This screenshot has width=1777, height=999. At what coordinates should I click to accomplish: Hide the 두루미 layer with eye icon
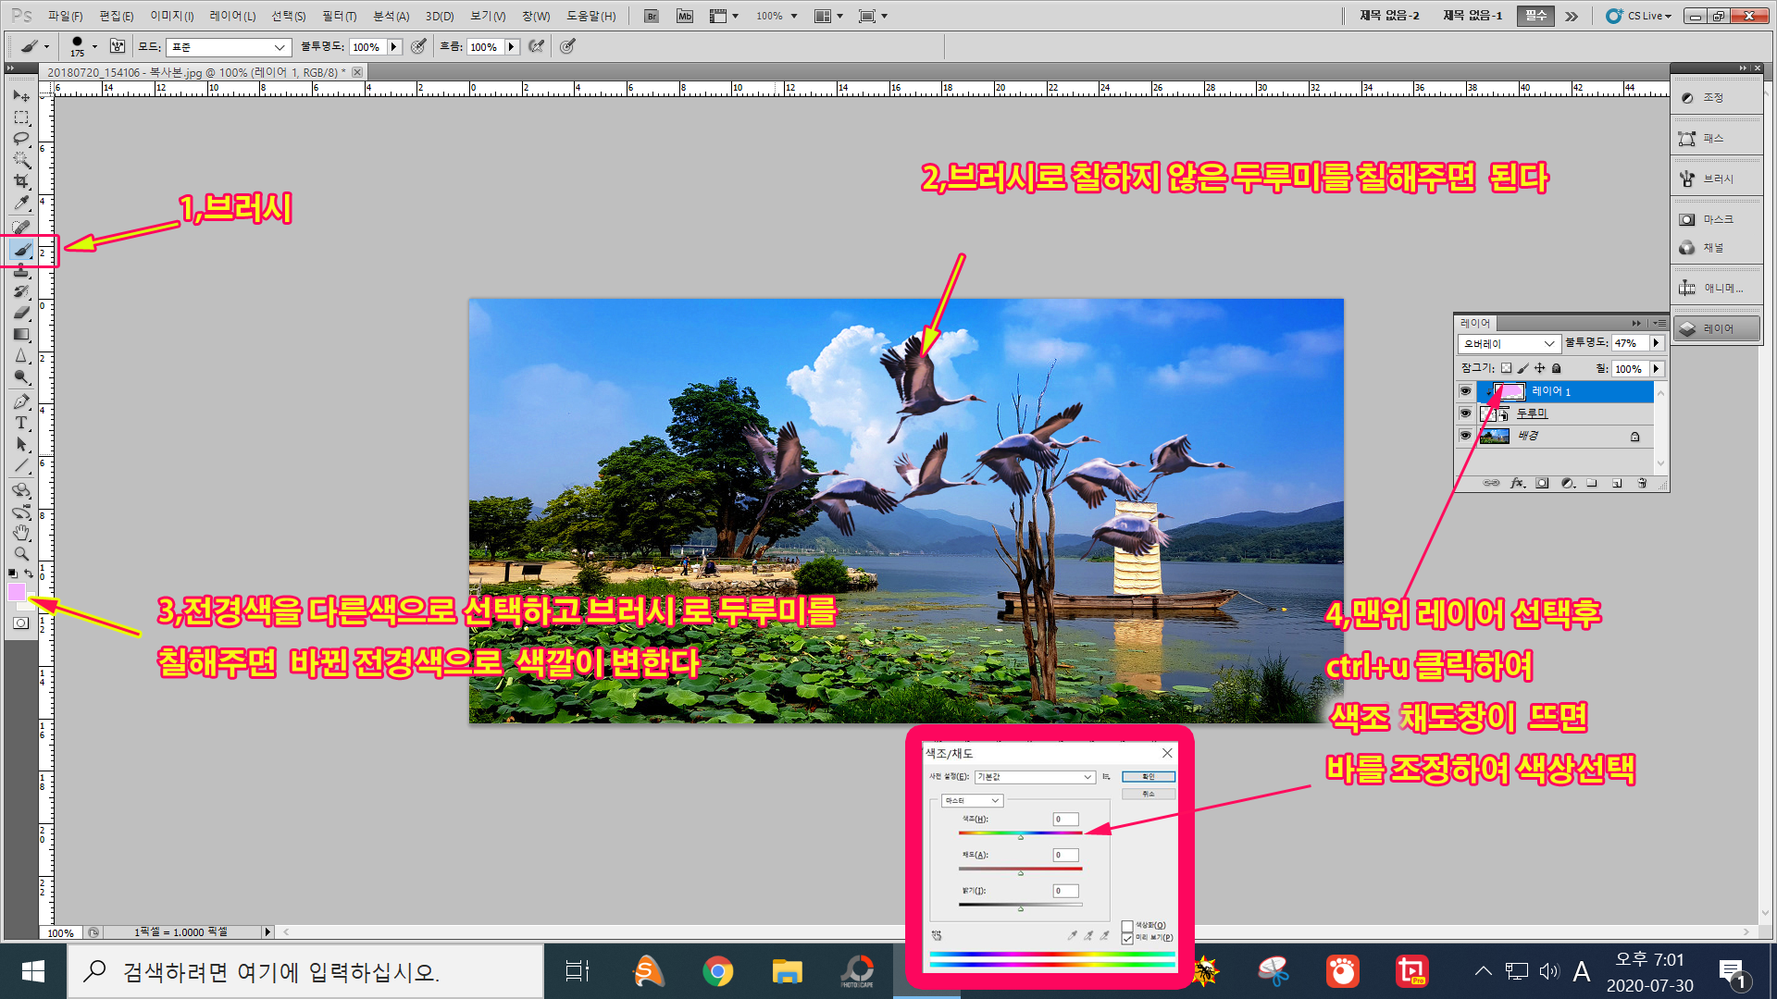click(1465, 413)
